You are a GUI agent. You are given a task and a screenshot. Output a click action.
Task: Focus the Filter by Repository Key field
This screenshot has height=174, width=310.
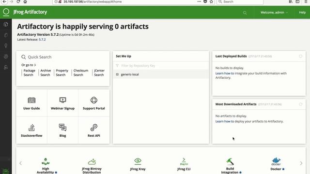[x=161, y=66]
